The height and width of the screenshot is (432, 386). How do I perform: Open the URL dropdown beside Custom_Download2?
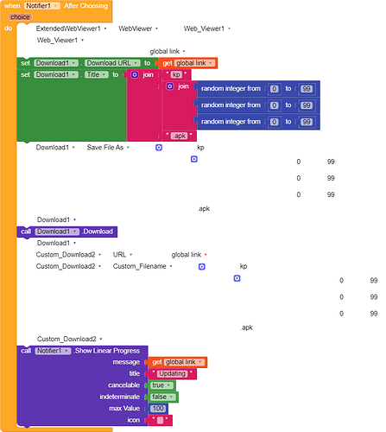point(123,255)
